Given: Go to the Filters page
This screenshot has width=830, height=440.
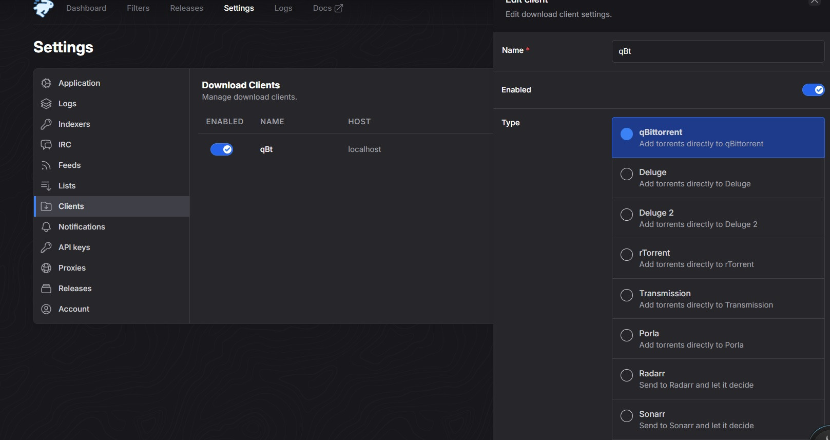Looking at the screenshot, I should pos(138,8).
